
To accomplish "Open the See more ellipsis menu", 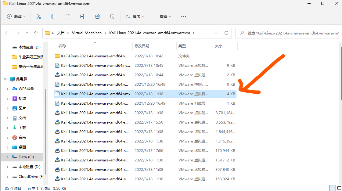I will coord(184,17).
